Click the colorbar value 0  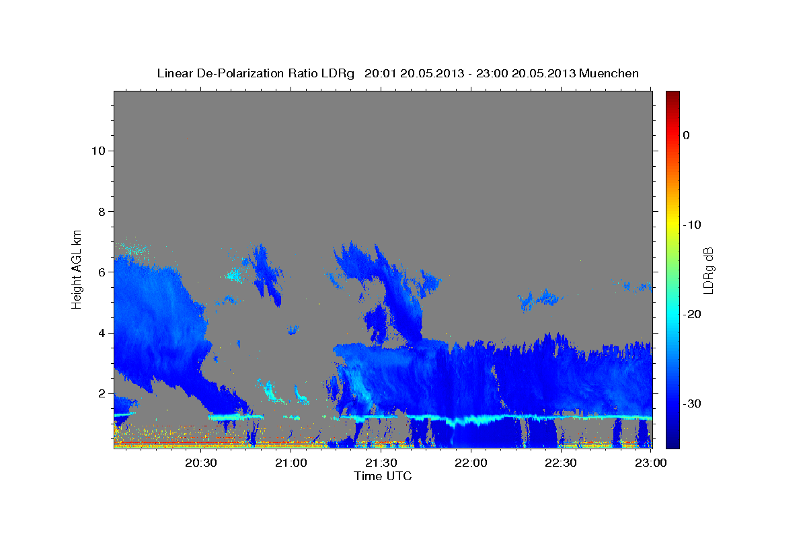(687, 135)
